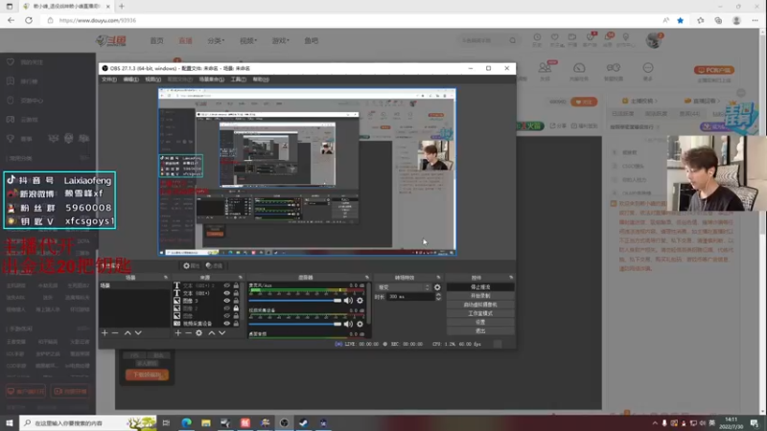Pop out the sources dock panel
Viewport: 767px width, 431px height.
pyautogui.click(x=241, y=278)
